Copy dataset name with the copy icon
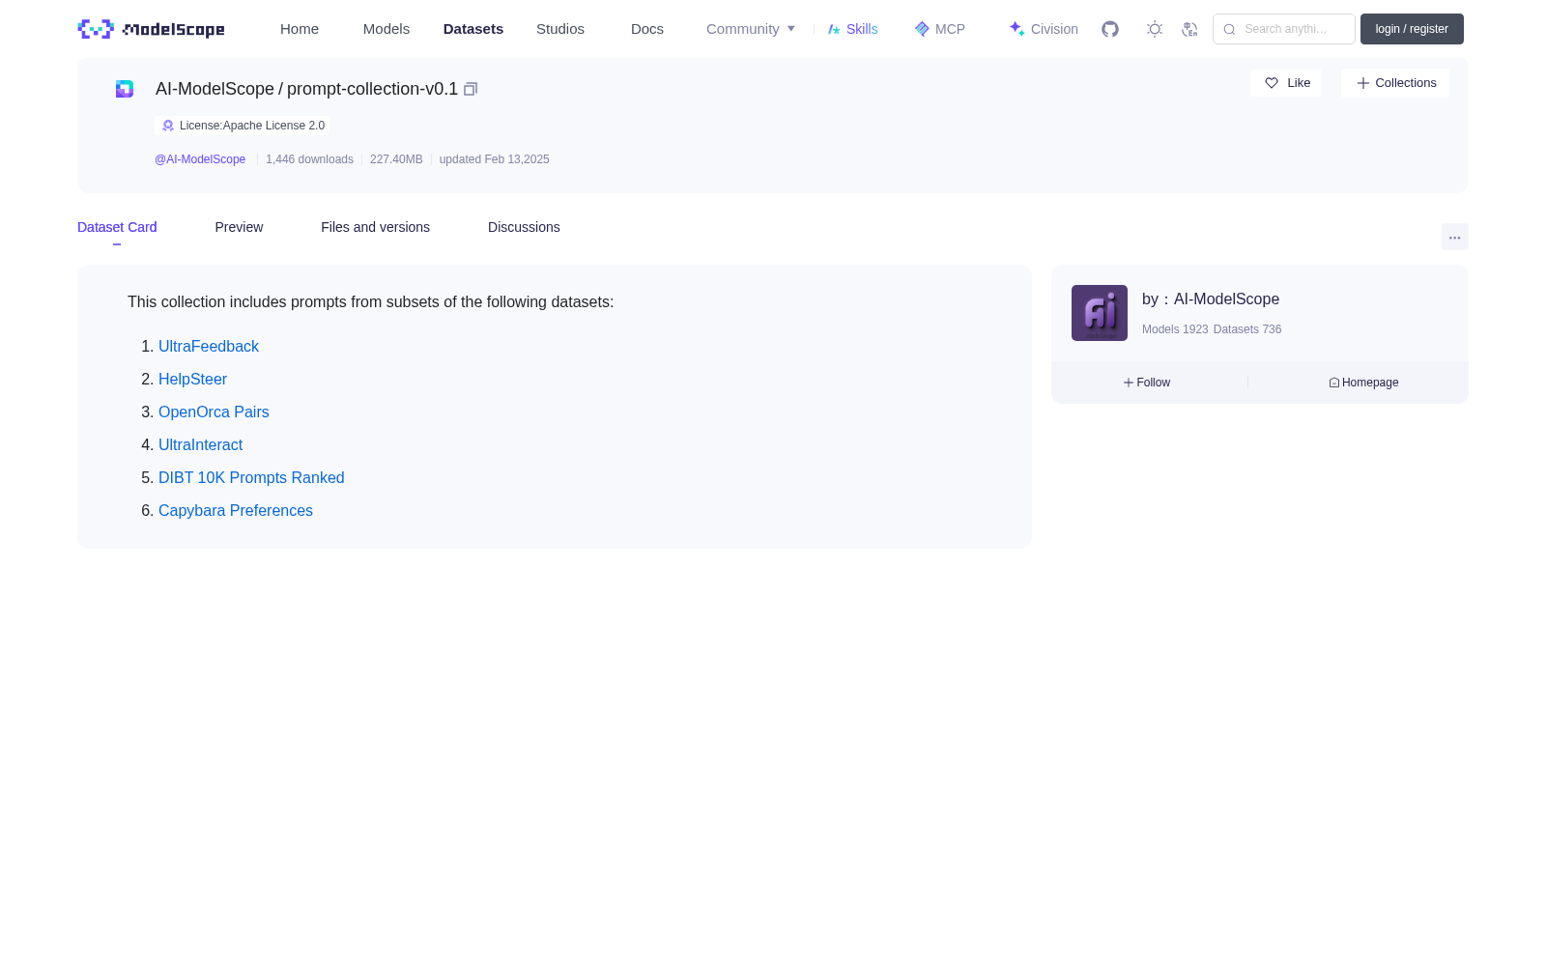This screenshot has height=966, width=1546. pyautogui.click(x=471, y=89)
